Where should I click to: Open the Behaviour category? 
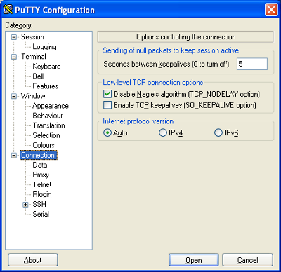48,116
